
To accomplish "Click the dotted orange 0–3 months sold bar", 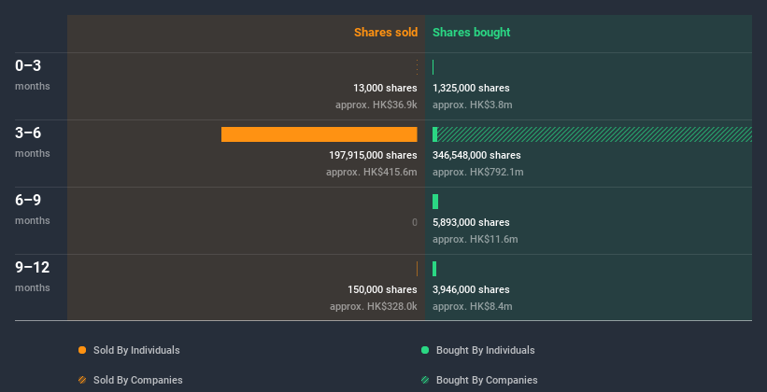I will click(x=417, y=67).
